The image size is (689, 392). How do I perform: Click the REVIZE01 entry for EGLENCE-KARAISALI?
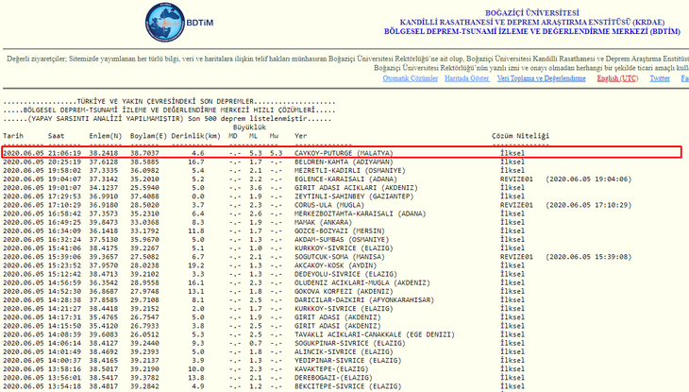[x=516, y=177]
